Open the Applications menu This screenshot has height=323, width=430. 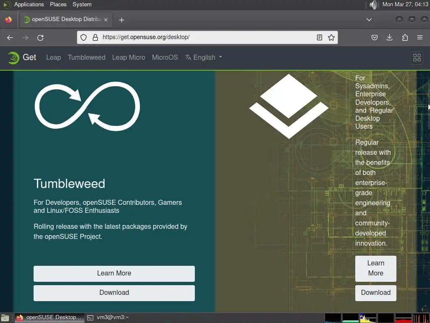point(29,4)
